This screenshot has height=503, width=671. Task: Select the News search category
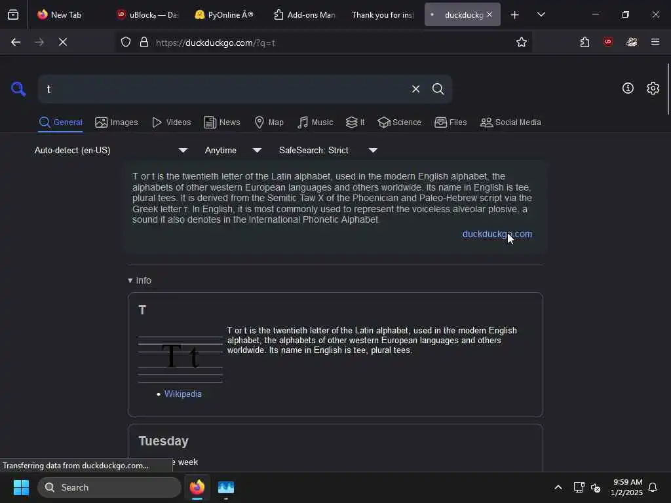point(221,122)
